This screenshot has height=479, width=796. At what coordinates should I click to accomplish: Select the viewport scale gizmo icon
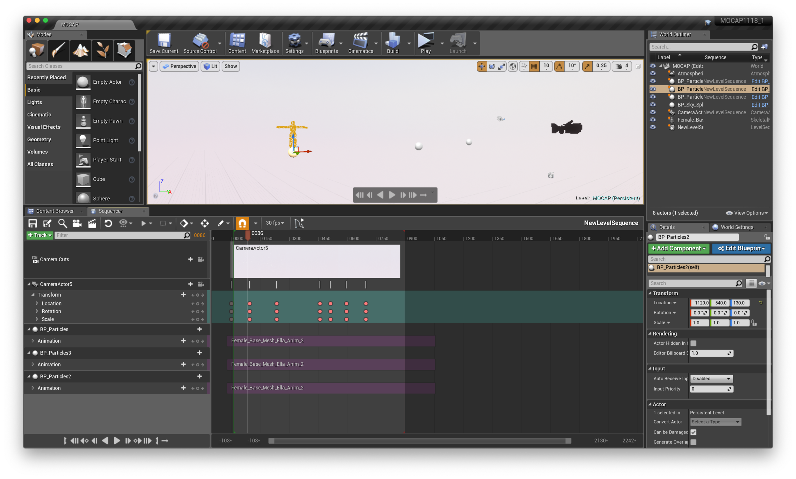pyautogui.click(x=501, y=66)
